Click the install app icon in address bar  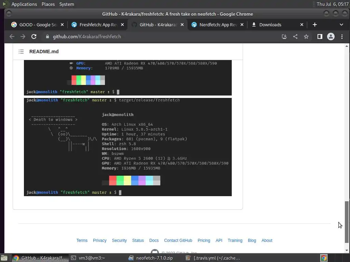point(284,37)
